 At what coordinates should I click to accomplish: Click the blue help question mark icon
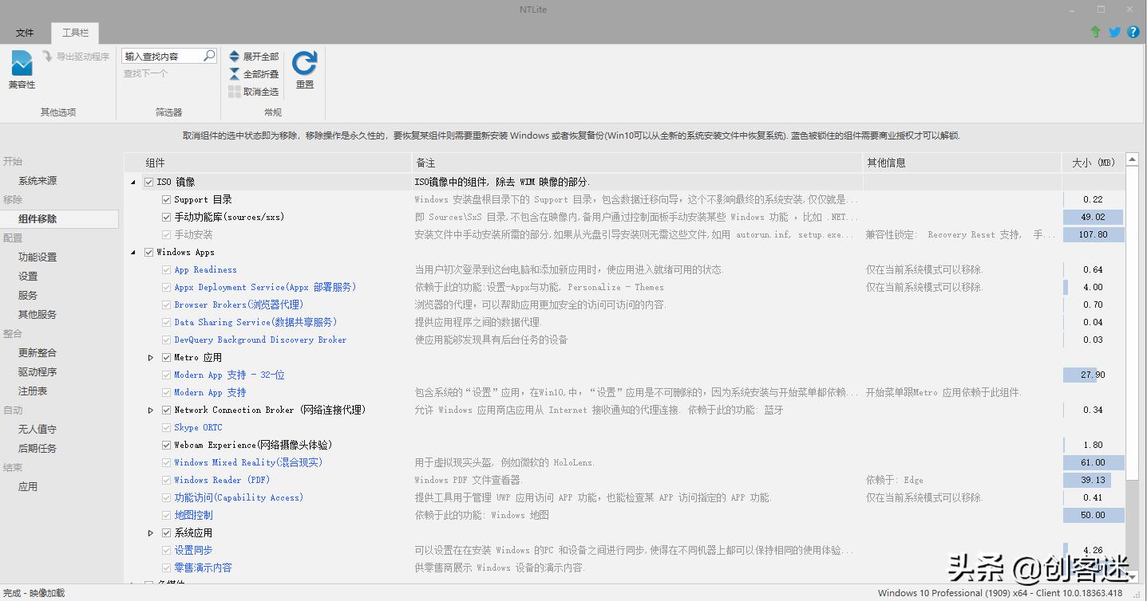(1133, 32)
